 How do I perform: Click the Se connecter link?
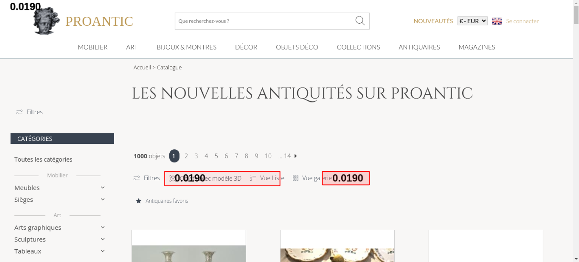coord(522,21)
